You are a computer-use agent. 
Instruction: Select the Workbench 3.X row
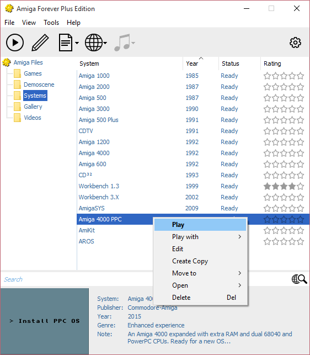(193, 197)
